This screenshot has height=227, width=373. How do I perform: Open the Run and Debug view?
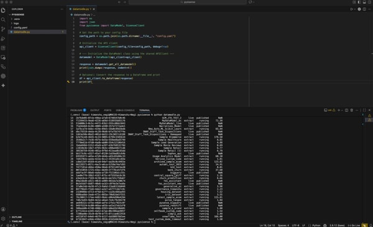point(3,39)
